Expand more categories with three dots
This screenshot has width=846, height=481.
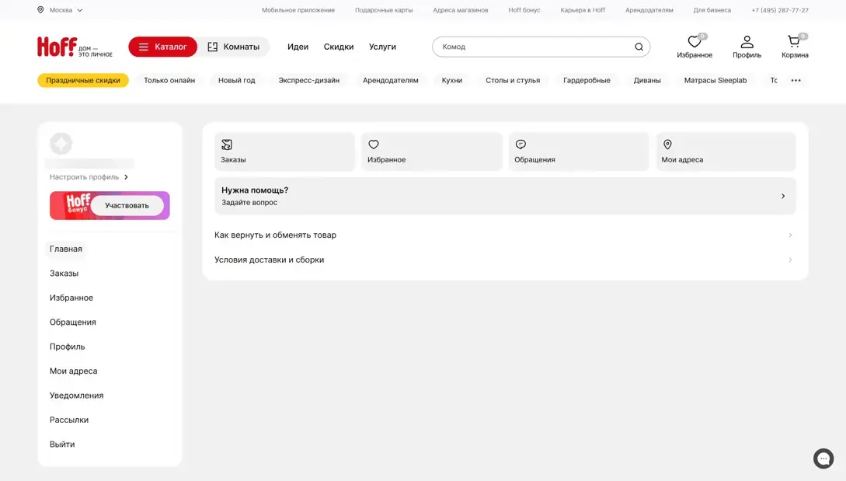point(796,80)
